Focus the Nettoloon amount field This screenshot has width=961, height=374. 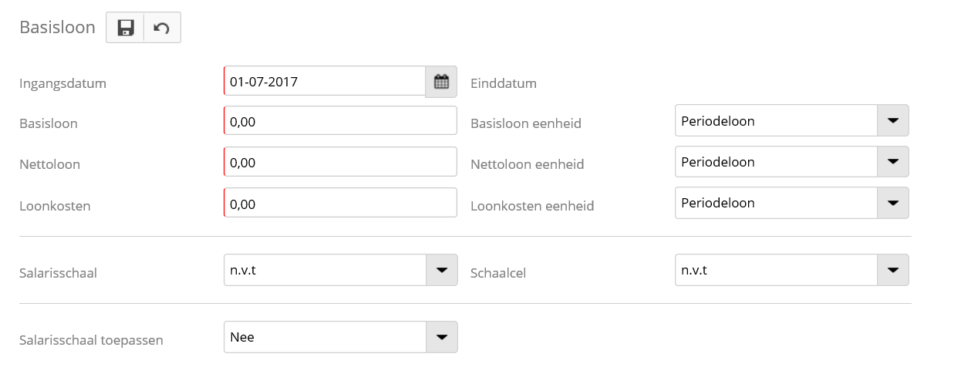click(340, 162)
